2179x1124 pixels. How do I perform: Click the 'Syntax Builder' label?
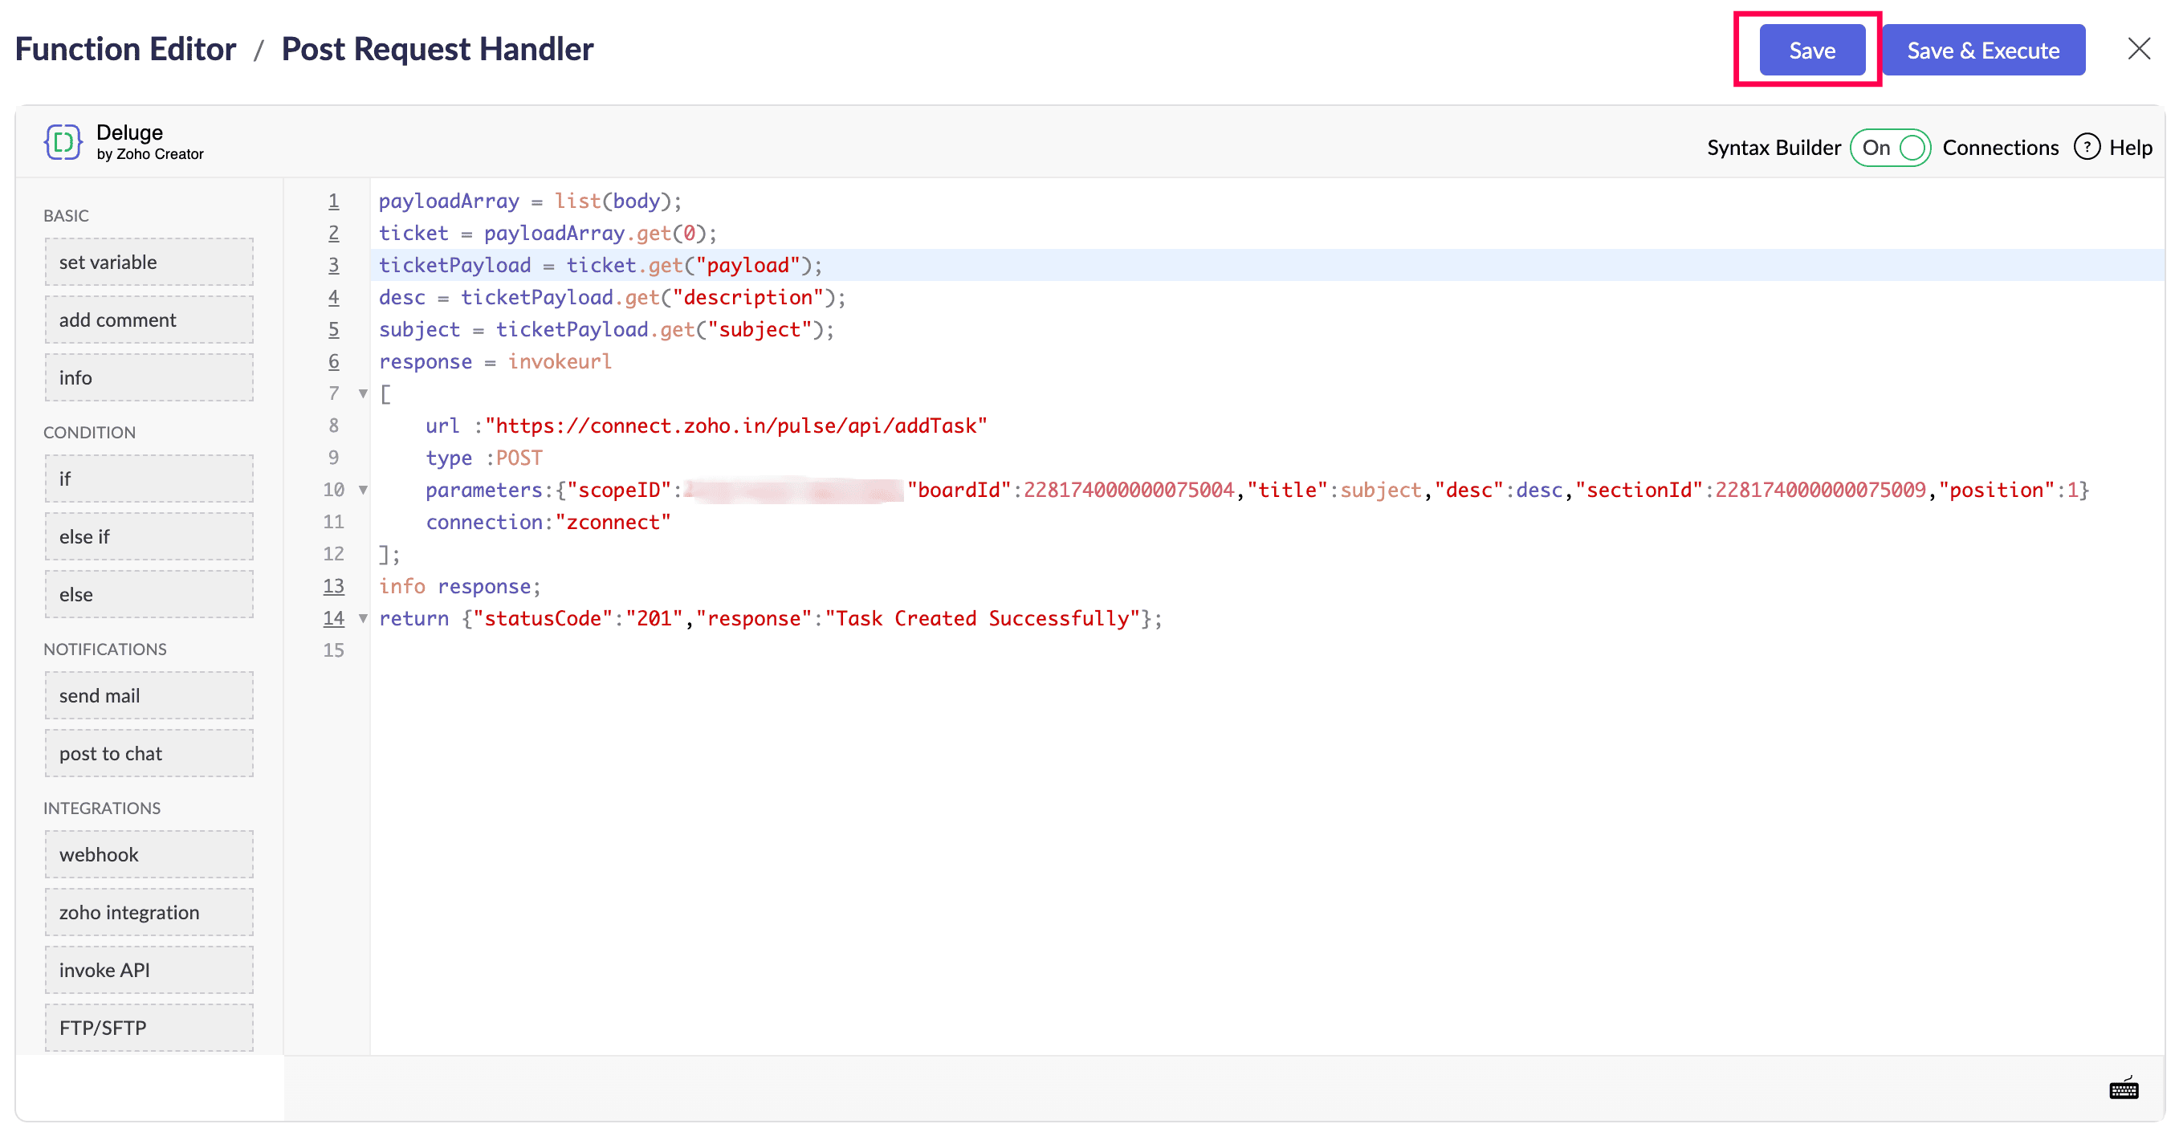tap(1773, 148)
